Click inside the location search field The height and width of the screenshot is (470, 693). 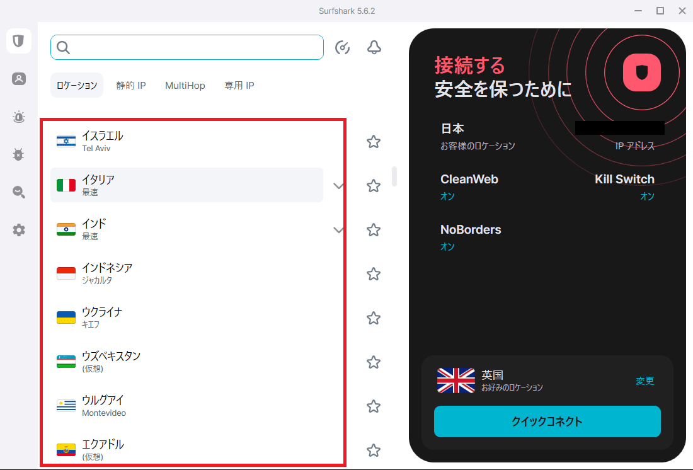[187, 47]
